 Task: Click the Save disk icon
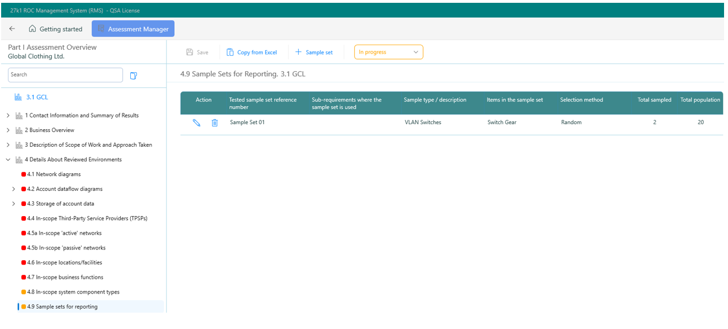(190, 52)
